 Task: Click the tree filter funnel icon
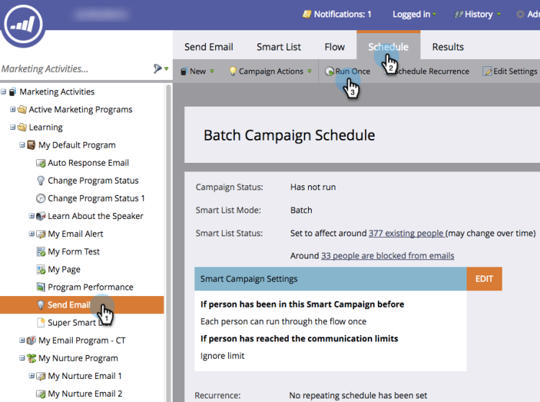pos(158,68)
